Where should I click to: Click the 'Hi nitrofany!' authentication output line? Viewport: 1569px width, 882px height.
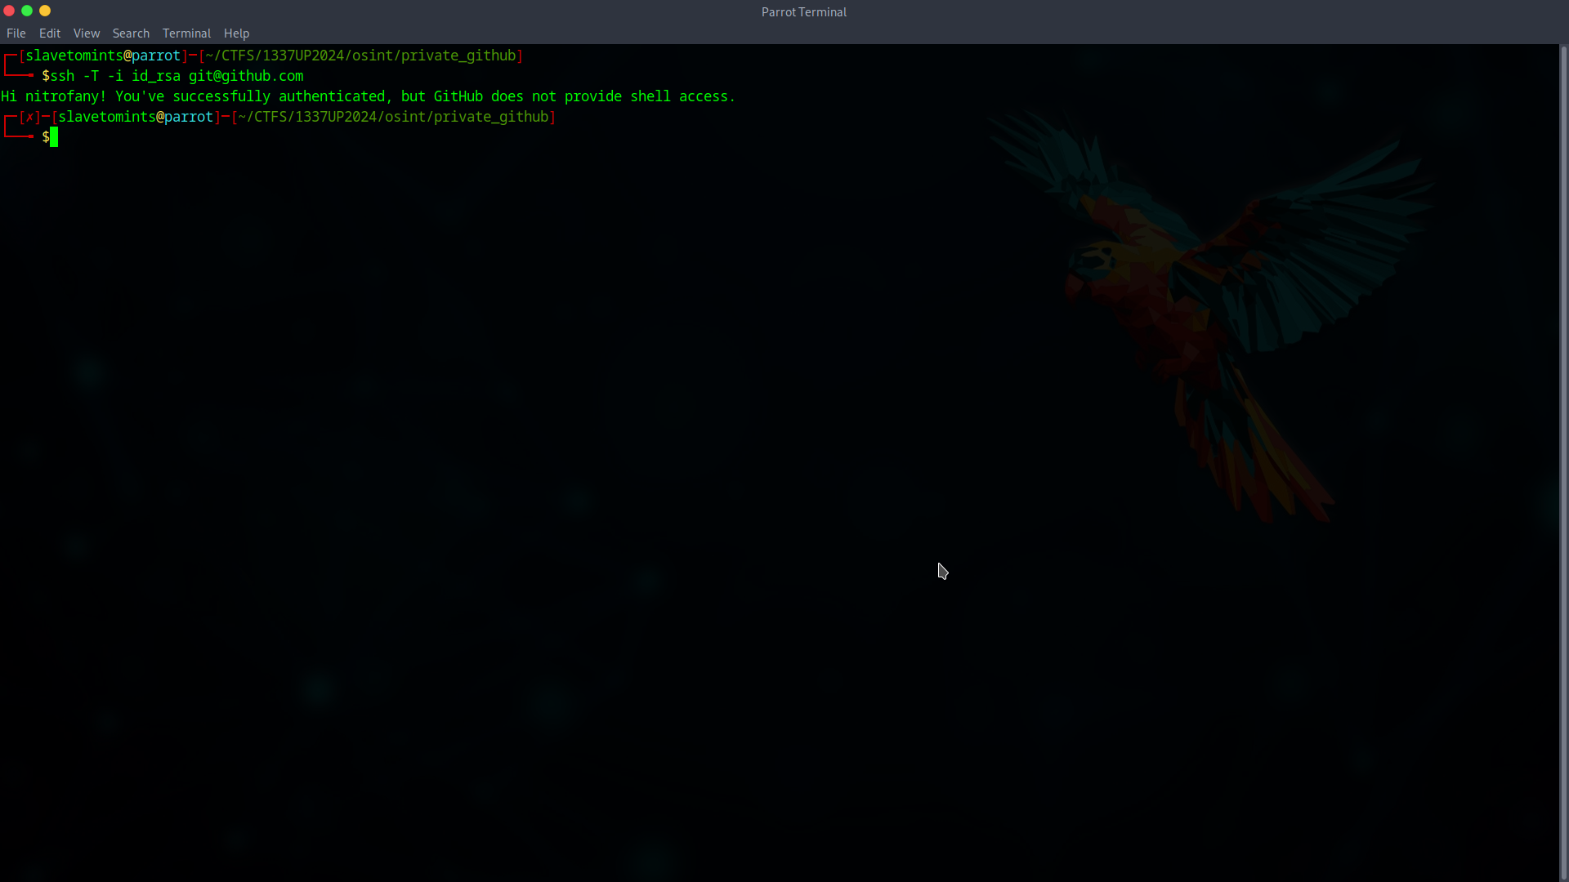(x=368, y=96)
